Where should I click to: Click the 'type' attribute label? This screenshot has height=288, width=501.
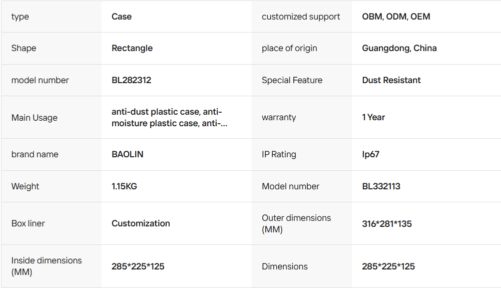[x=20, y=17]
